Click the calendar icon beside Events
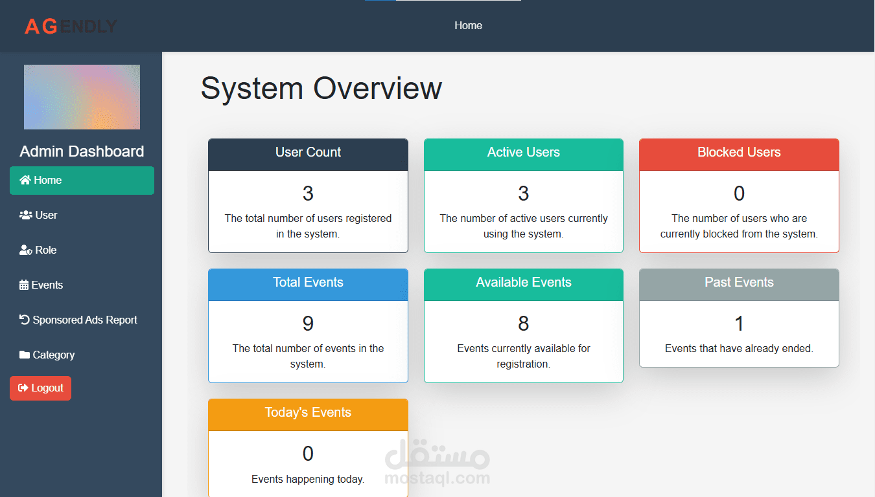Image resolution: width=875 pixels, height=497 pixels. 24,285
